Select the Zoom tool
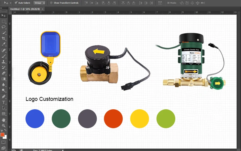The image size is (241, 151). point(4,125)
